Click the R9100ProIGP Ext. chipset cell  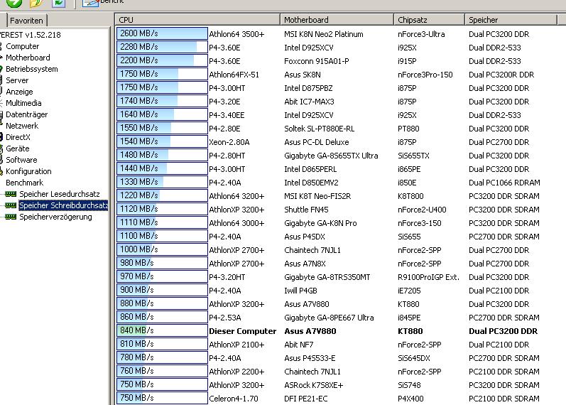tap(428, 277)
